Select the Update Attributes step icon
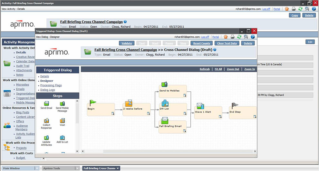 [x=46, y=138]
